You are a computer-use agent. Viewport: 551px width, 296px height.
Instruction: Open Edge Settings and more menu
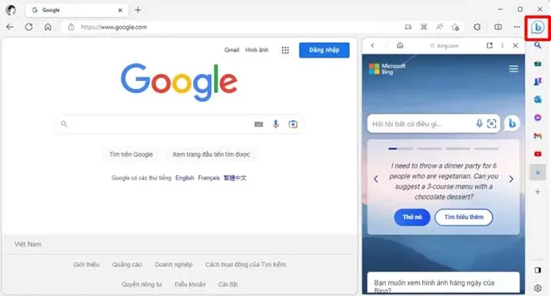[x=517, y=27]
